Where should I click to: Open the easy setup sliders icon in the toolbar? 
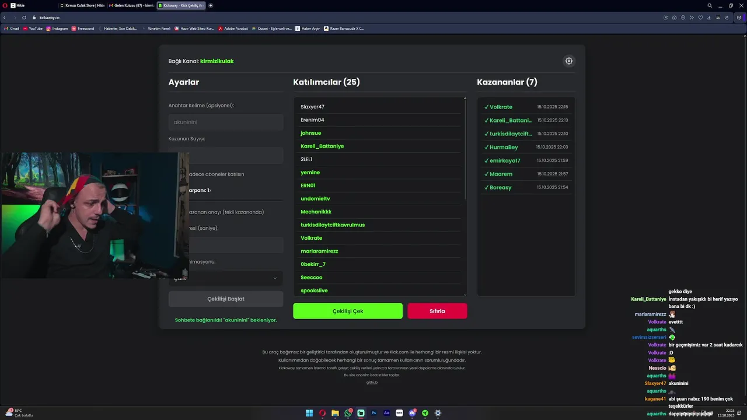(718, 17)
